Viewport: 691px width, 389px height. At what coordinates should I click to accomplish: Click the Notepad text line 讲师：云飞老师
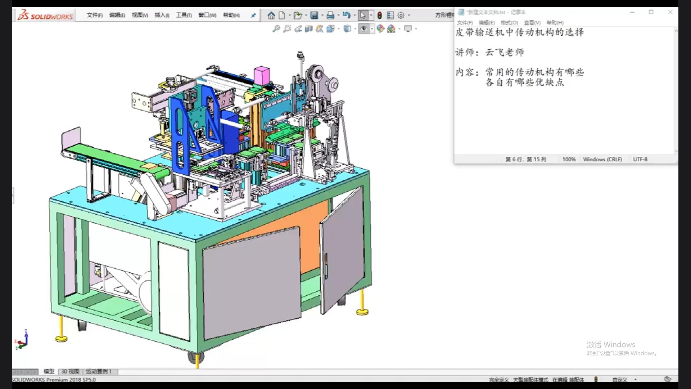[489, 52]
